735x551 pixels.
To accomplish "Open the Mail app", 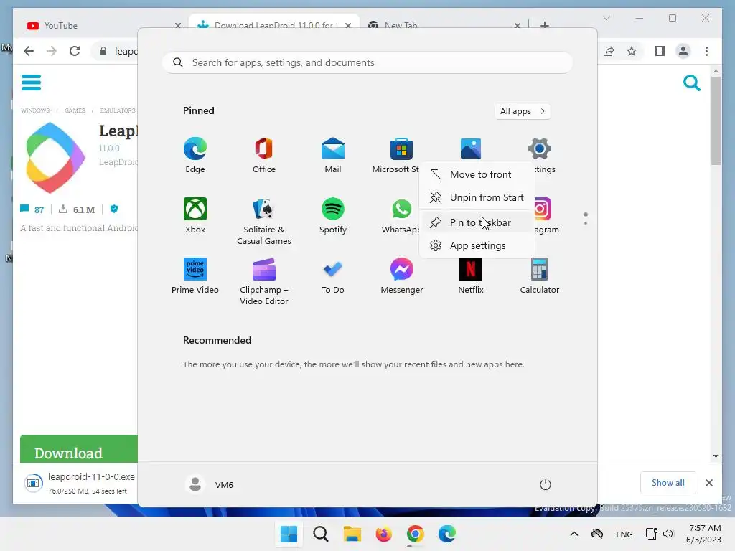I will click(333, 155).
